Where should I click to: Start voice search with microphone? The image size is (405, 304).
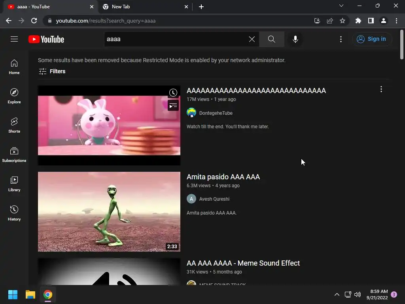click(x=295, y=39)
